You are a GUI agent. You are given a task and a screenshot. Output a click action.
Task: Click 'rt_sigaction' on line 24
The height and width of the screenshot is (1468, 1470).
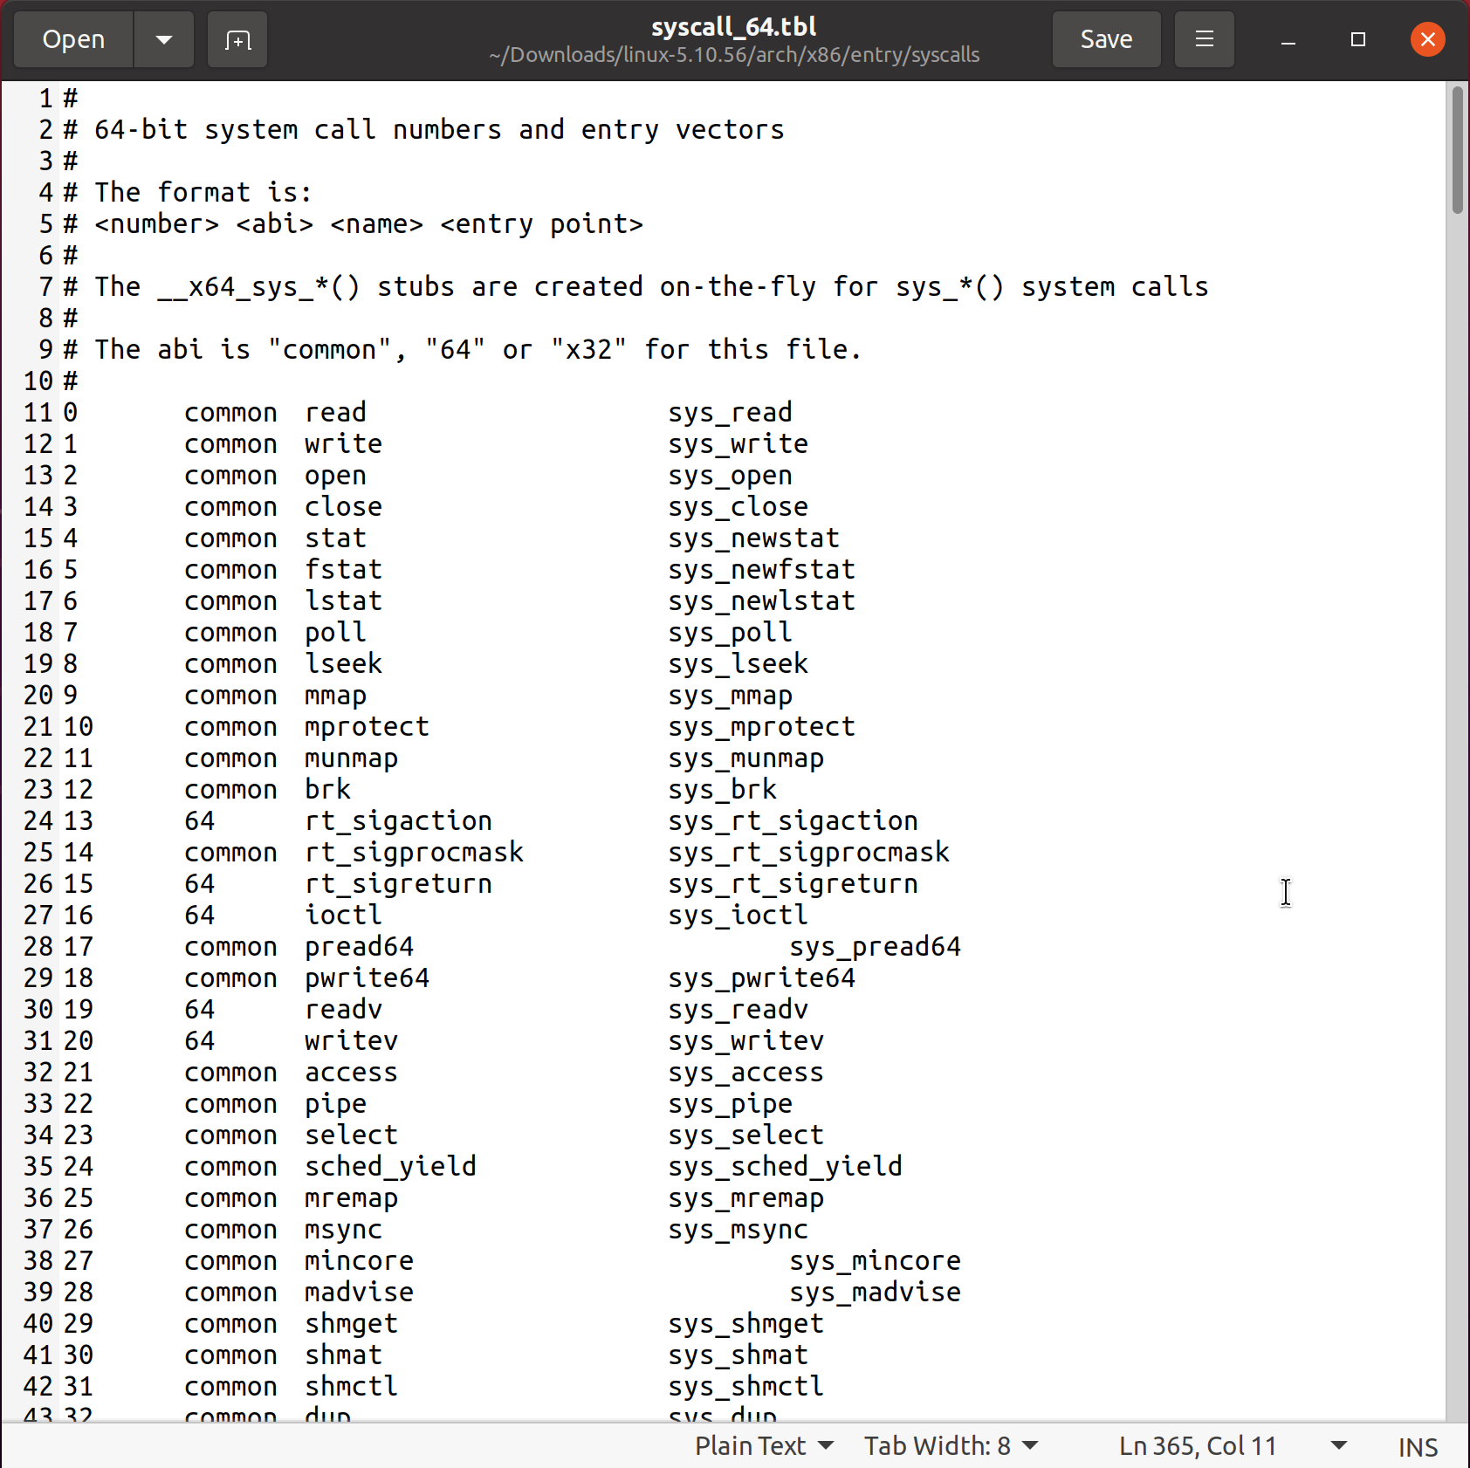pos(398,820)
